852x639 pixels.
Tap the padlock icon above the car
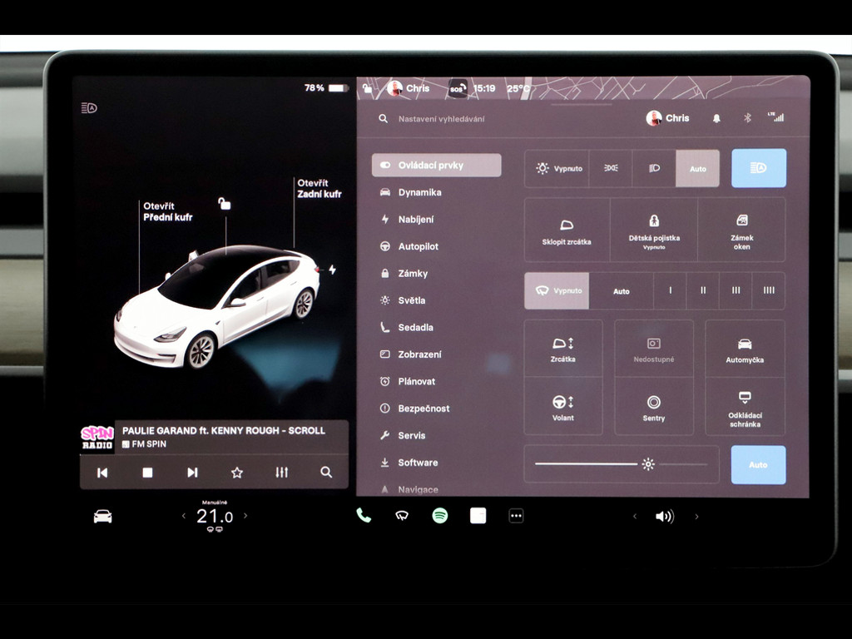(224, 204)
